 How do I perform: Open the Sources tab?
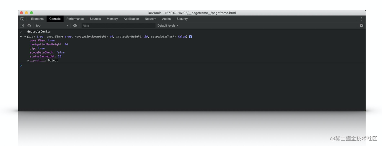95,19
